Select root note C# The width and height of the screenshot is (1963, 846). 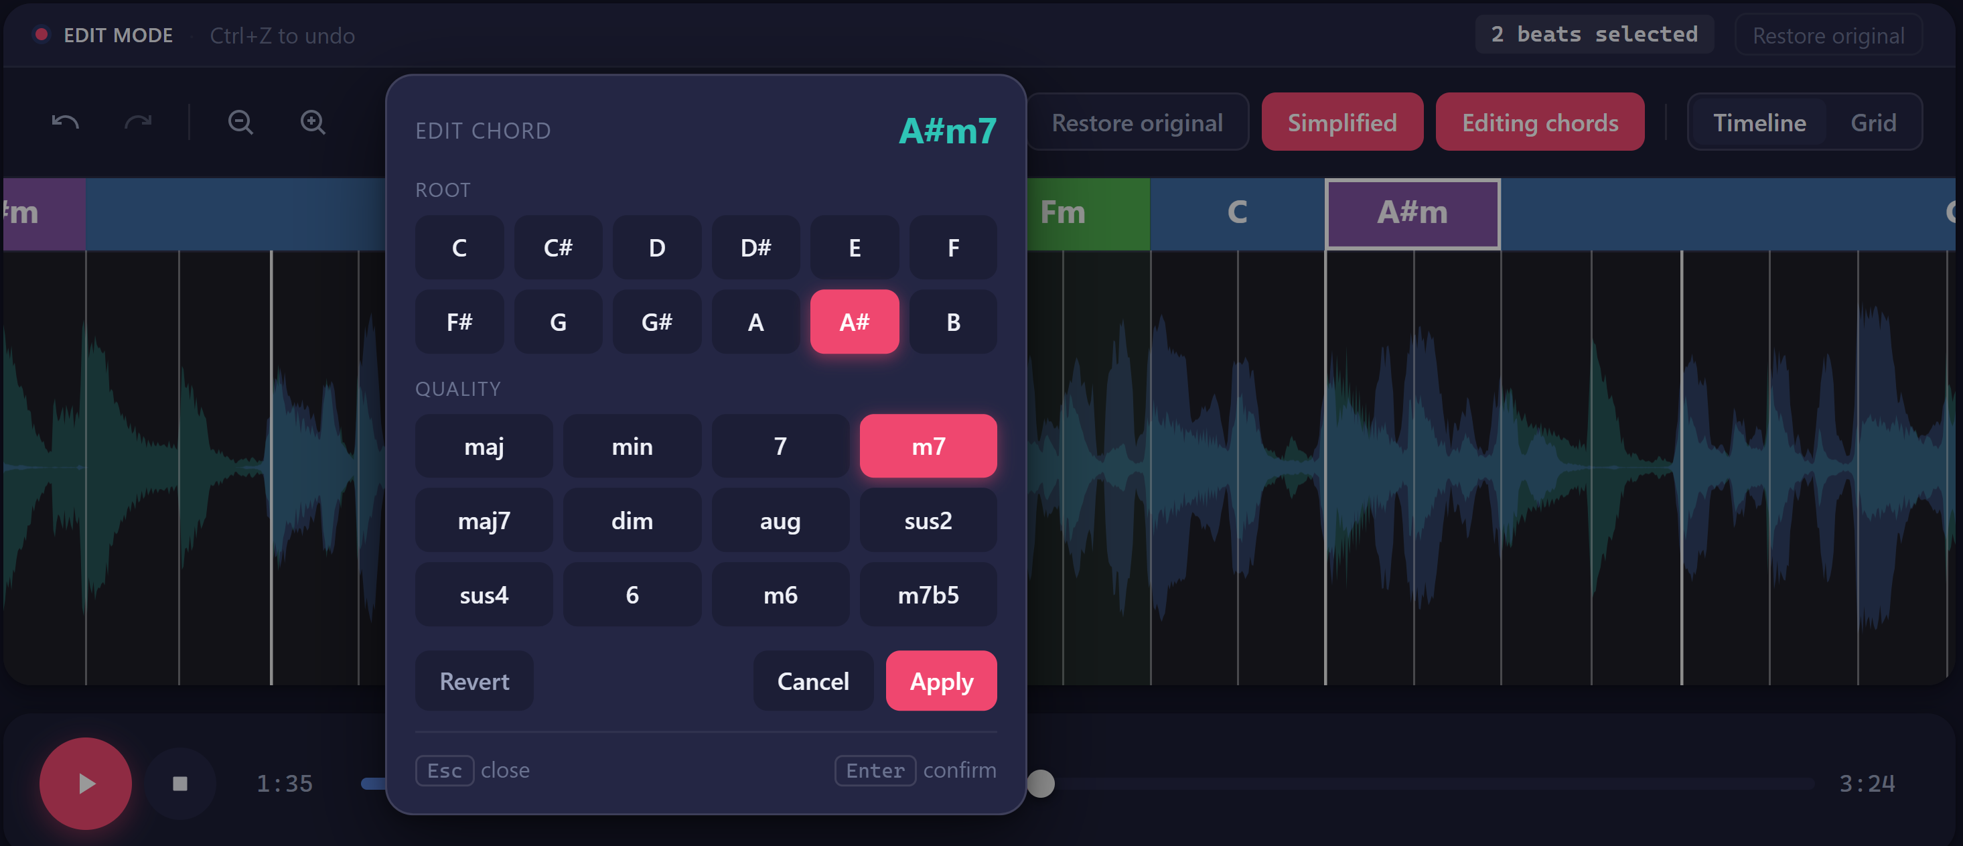click(558, 248)
